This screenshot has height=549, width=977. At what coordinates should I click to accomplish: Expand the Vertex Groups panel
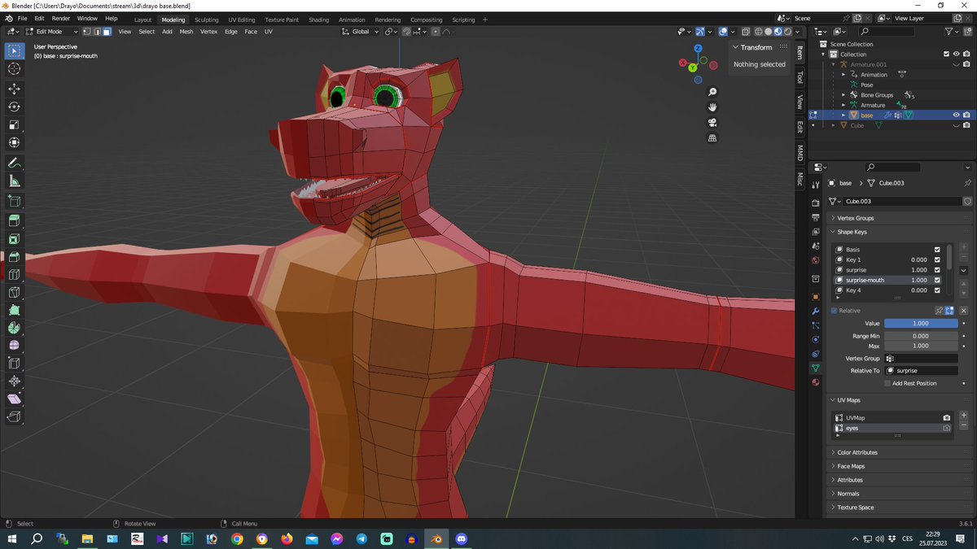coord(855,218)
